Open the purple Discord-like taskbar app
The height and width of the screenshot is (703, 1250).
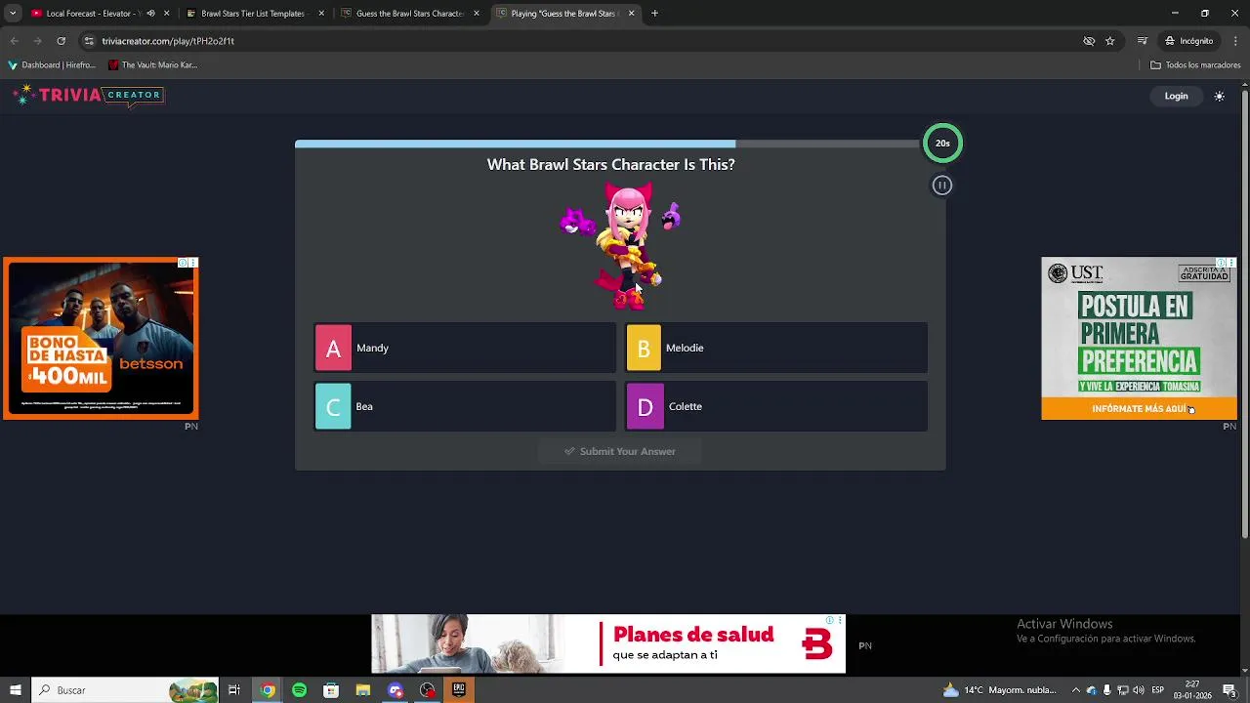[395, 690]
